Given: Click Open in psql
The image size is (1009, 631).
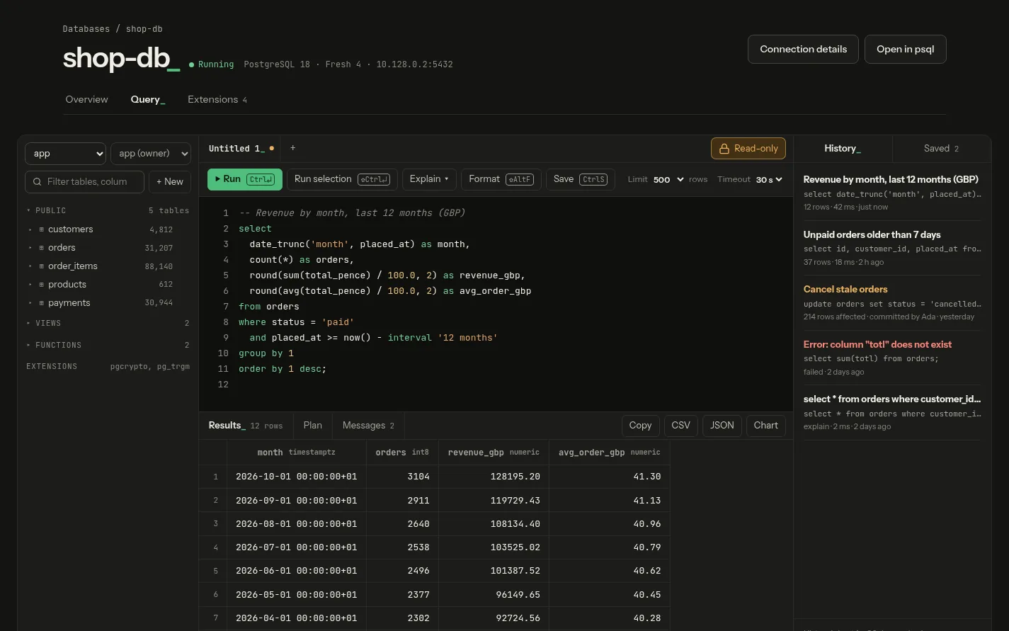Looking at the screenshot, I should point(906,50).
